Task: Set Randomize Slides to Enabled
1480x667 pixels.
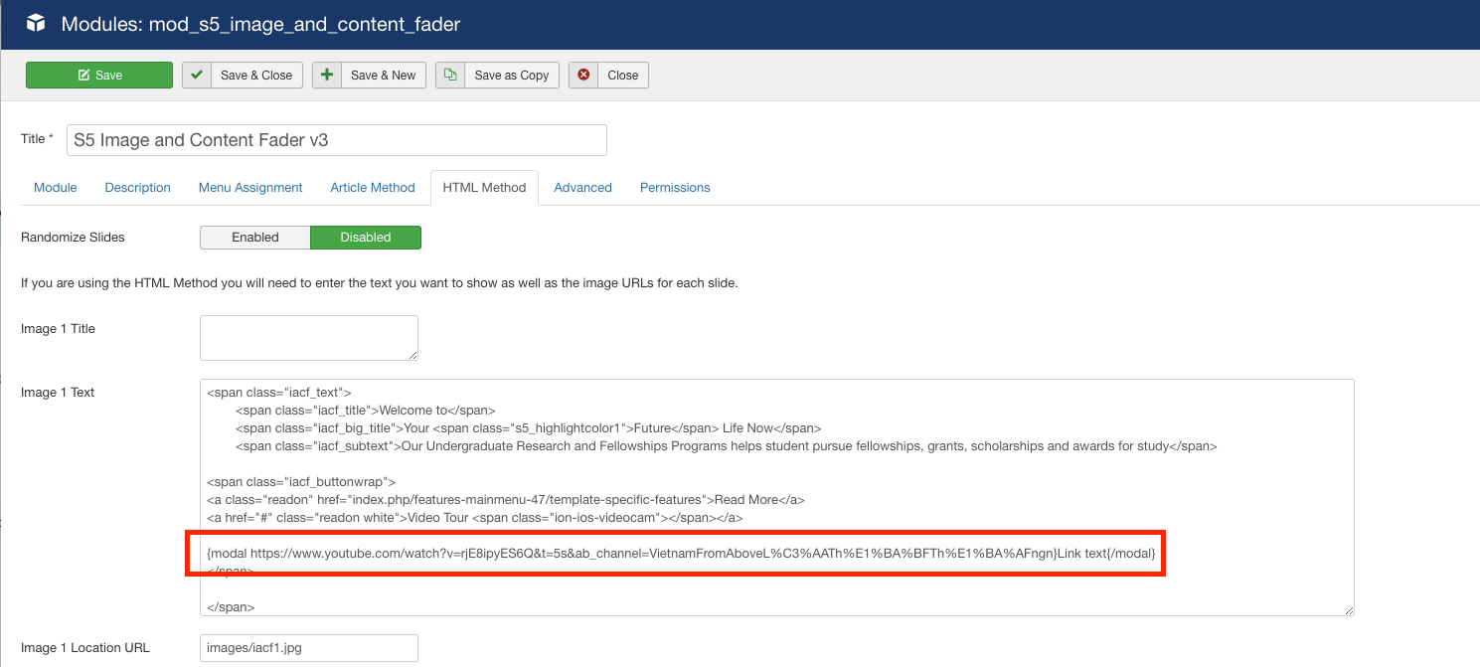Action: click(255, 238)
